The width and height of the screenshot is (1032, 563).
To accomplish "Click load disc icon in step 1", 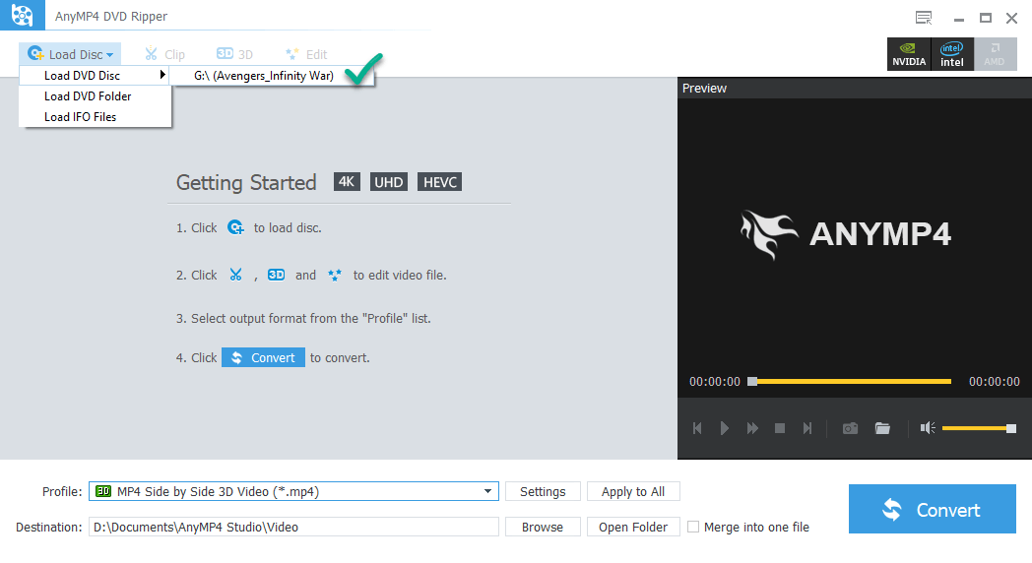I will click(x=235, y=227).
